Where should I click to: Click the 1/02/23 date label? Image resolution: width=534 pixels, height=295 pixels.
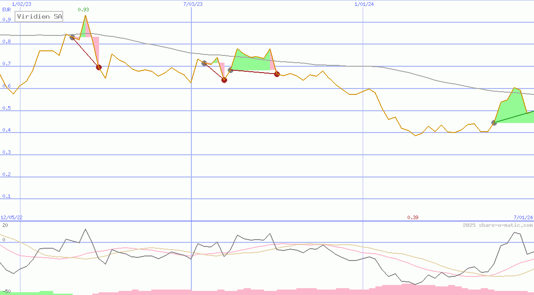[x=22, y=4]
